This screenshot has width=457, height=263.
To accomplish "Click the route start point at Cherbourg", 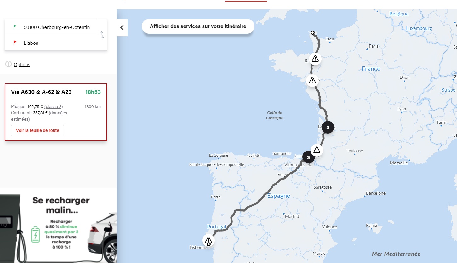I will click(312, 32).
